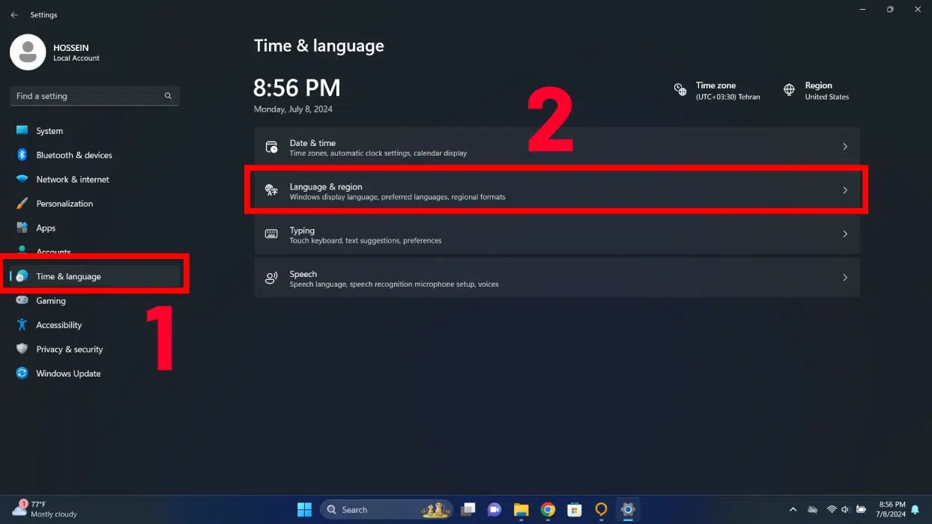Expand the Typing settings row
932x524 pixels.
tap(556, 234)
